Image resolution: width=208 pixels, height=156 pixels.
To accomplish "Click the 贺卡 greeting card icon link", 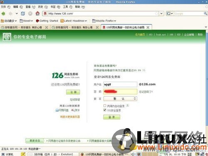I will point(75,110).
